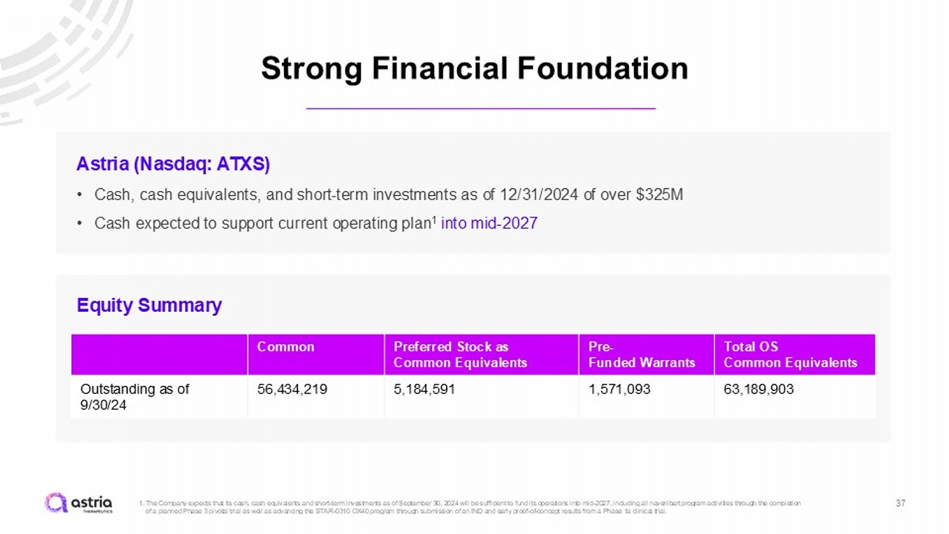Click the 63,189,903 total cell
Screen dimensions: 949x534
coord(759,389)
